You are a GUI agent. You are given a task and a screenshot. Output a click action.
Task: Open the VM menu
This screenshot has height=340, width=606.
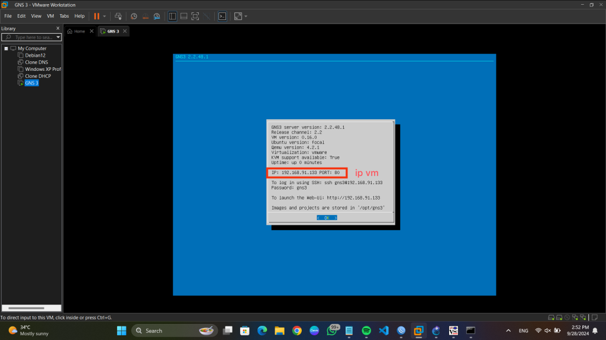click(50, 16)
